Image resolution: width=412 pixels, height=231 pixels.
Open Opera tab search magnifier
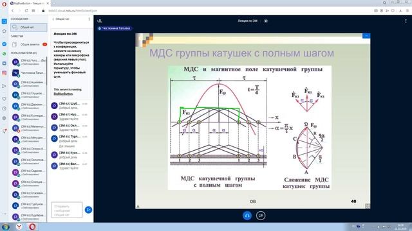tap(384, 3)
